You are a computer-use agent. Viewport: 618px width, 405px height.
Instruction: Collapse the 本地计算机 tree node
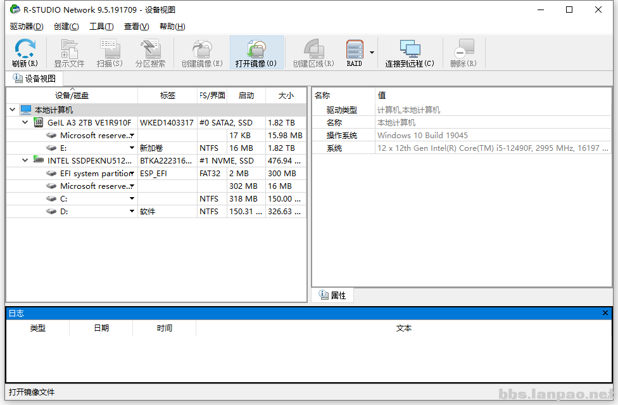tap(13, 110)
